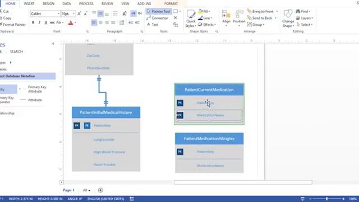Decrease paragraph indent
Image resolution: width=359 pixels, height=202 pixels.
pos(131,22)
